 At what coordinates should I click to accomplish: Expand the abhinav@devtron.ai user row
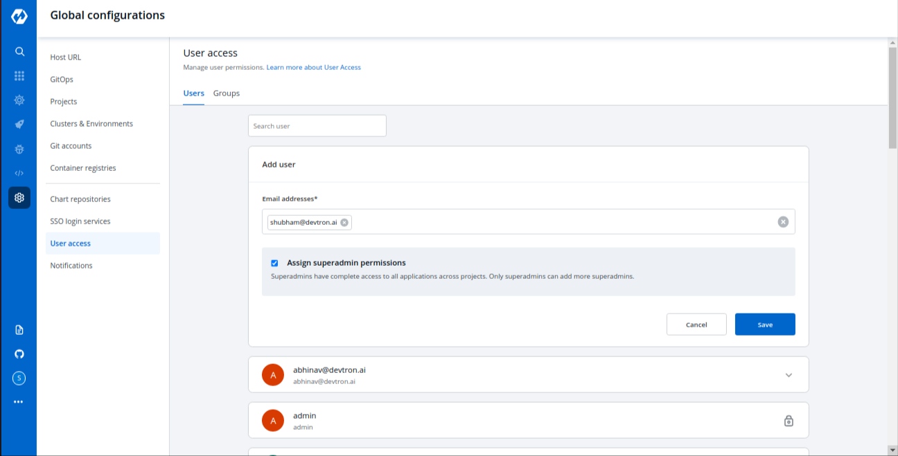(x=789, y=375)
